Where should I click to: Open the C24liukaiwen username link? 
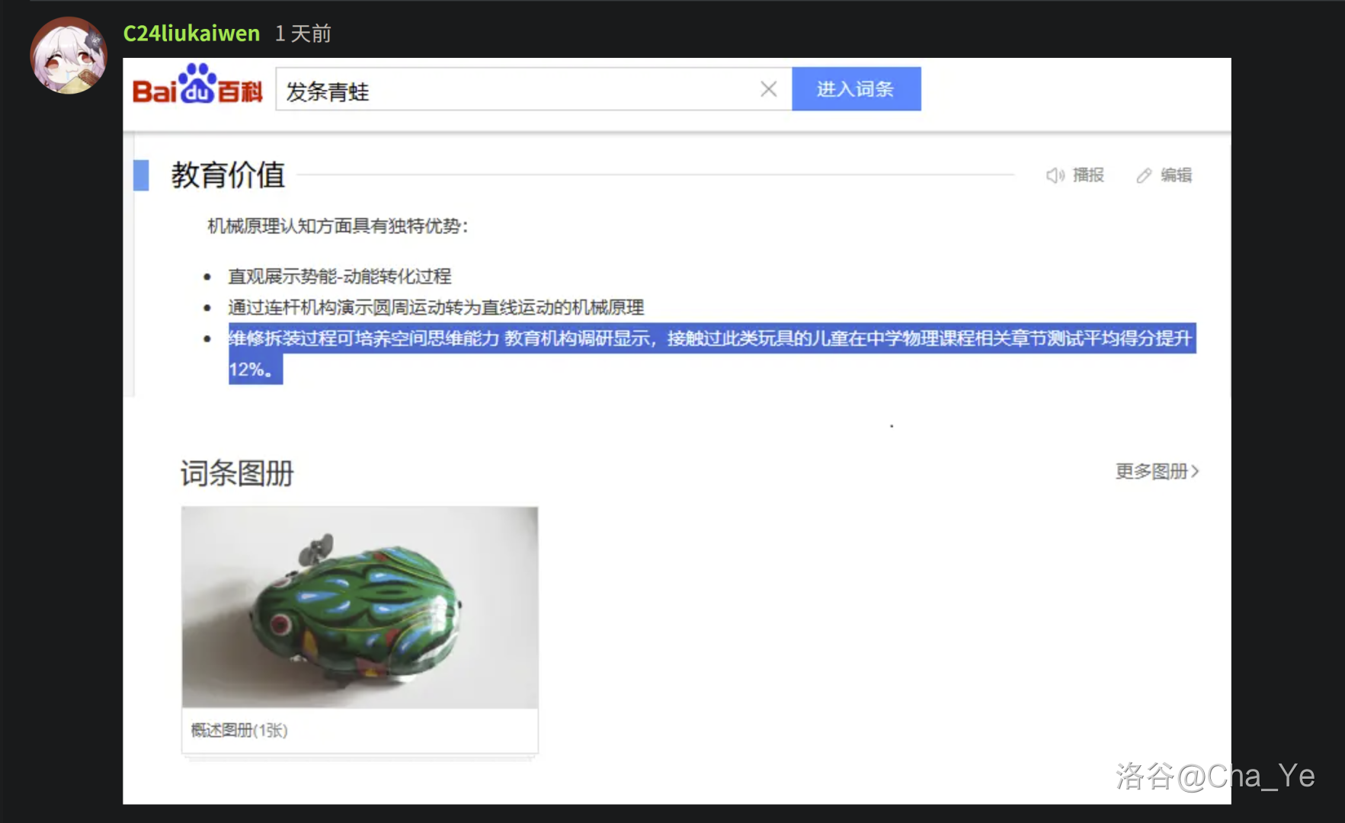191,34
